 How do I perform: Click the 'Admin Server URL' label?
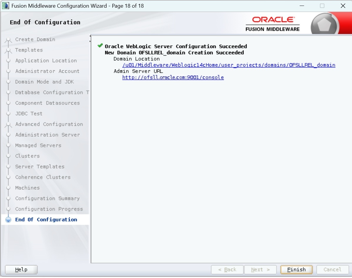tap(138, 71)
